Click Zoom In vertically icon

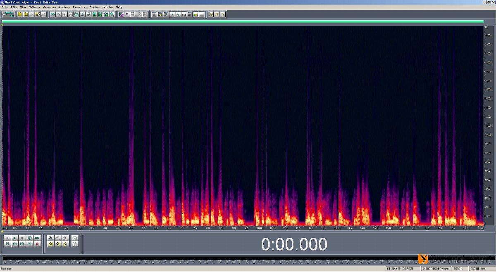coord(75,238)
